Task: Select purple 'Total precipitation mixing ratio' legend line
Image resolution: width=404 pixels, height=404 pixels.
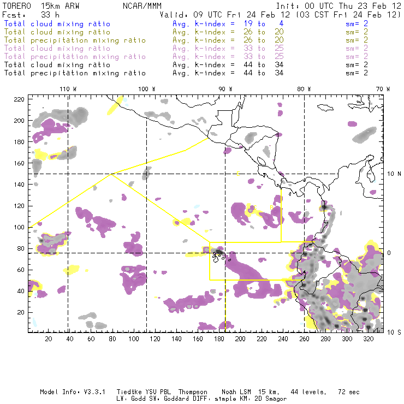Action: (x=75, y=57)
